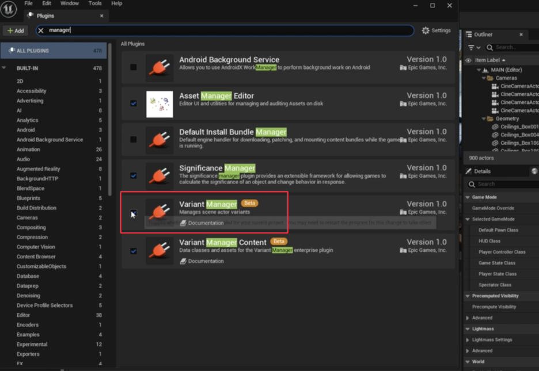Collapse the Game Mode section
539x371 pixels.
click(x=468, y=197)
